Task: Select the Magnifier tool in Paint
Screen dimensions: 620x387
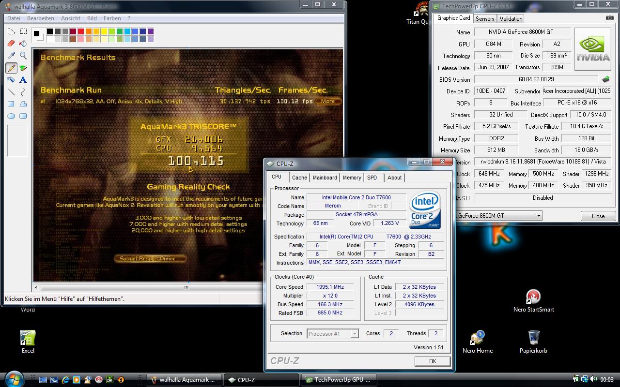Action: pyautogui.click(x=23, y=56)
